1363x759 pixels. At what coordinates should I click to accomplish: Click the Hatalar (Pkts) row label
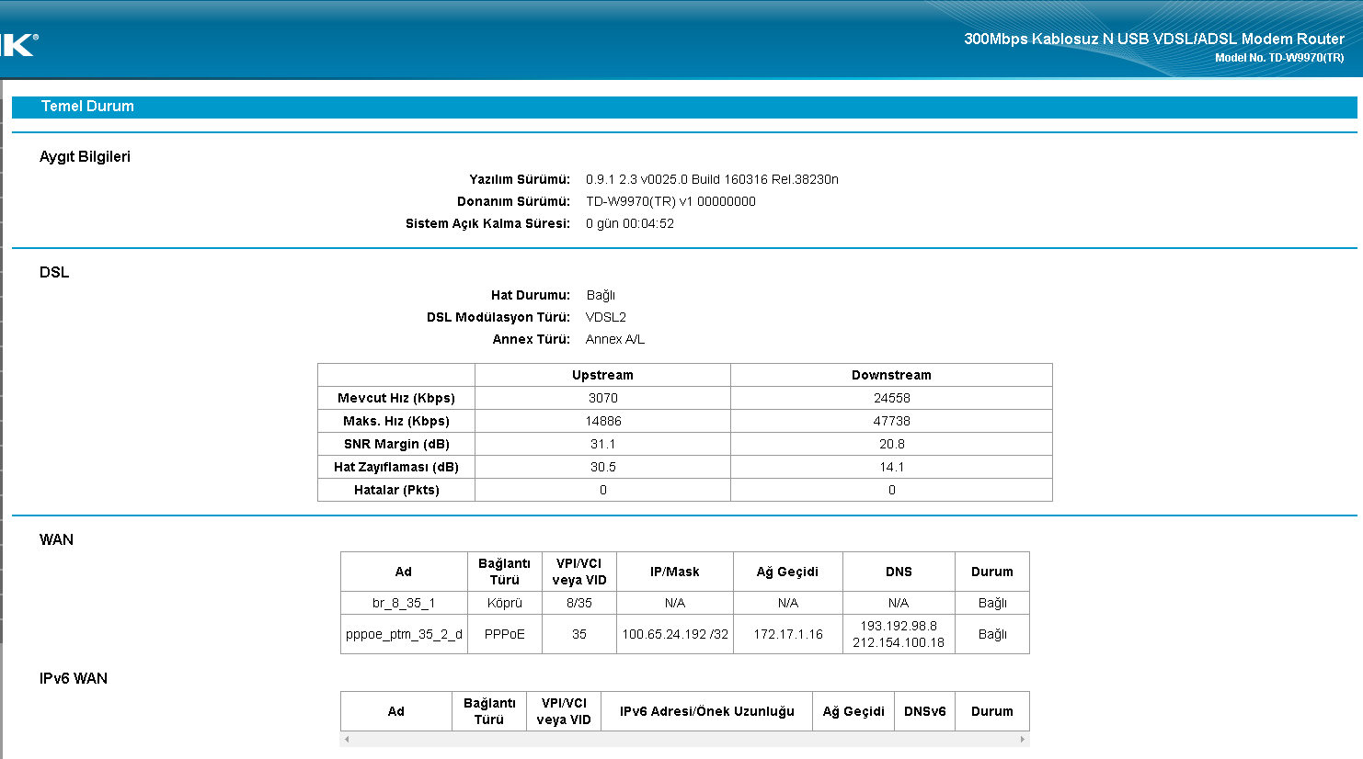396,490
